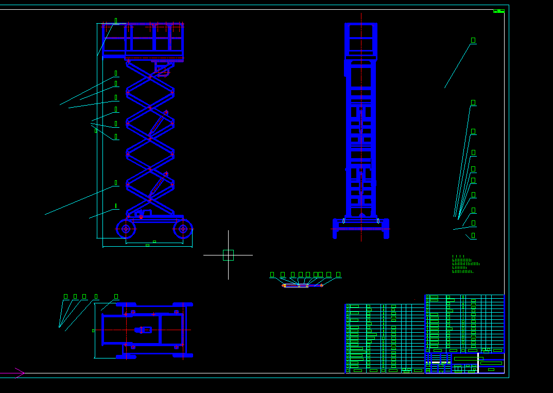The width and height of the screenshot is (553, 393).
Task: Select the balloon label pointing to the platform guardrail
Action: [x=116, y=21]
